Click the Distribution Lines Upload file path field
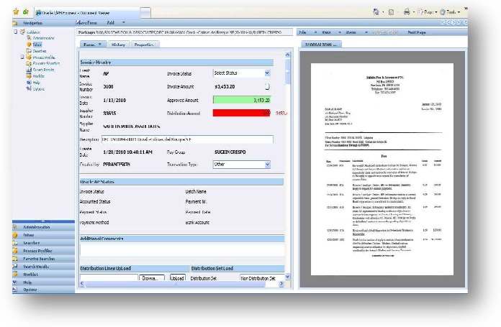The height and width of the screenshot is (327, 501). click(x=109, y=278)
